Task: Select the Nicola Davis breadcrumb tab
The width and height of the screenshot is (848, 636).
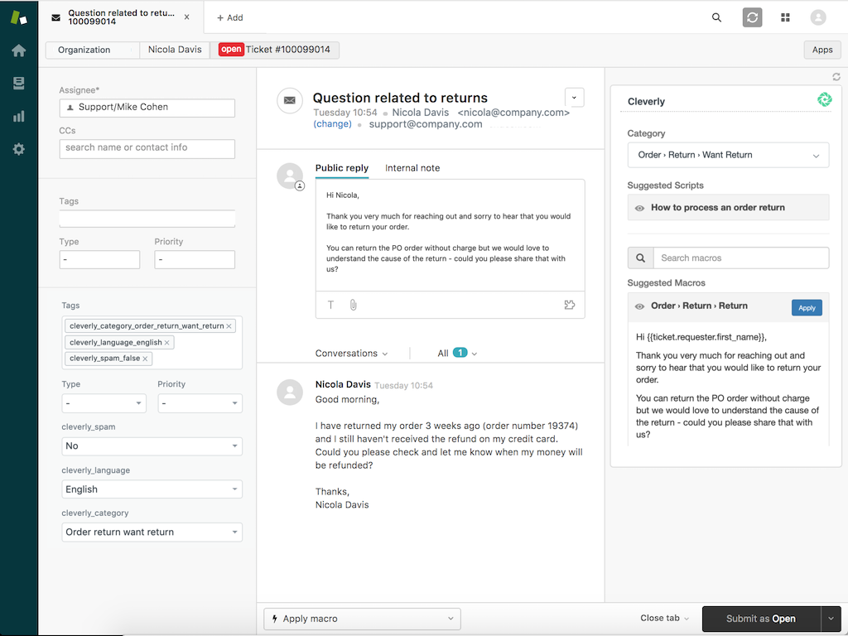Action: (x=175, y=50)
